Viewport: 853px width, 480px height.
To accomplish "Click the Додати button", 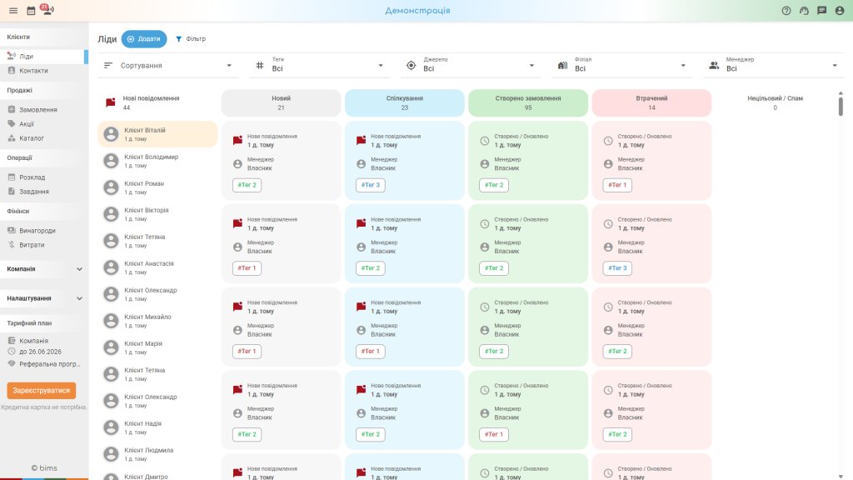I will (x=144, y=38).
